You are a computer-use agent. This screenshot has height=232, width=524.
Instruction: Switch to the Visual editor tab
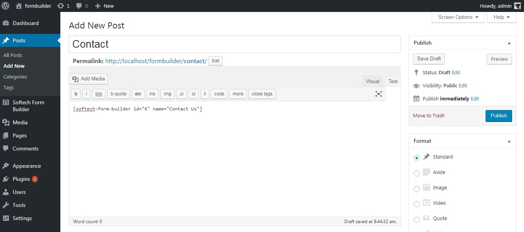click(x=373, y=81)
